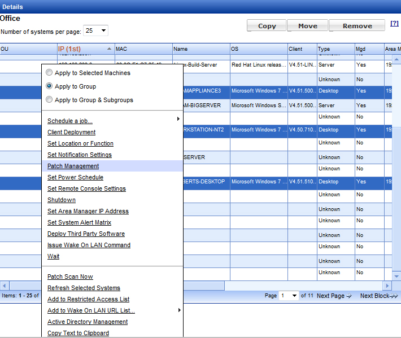Choose the Apply to Group option
The height and width of the screenshot is (338, 401).
[50, 86]
